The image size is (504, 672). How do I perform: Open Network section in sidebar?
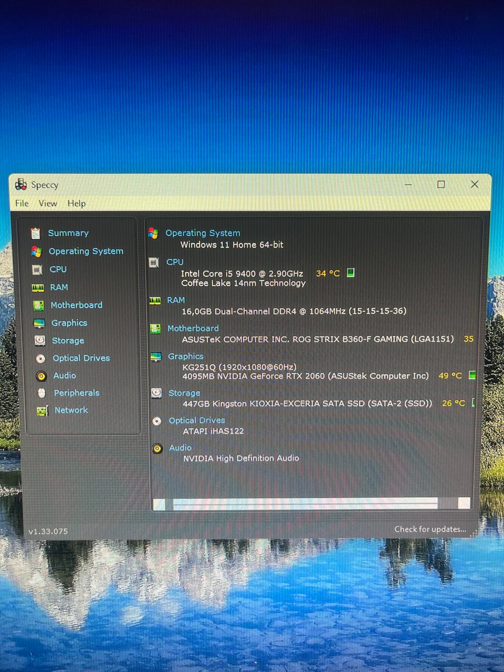(71, 410)
